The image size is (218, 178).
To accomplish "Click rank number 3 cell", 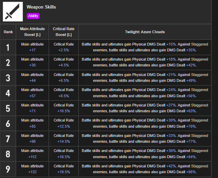I will (8, 78).
